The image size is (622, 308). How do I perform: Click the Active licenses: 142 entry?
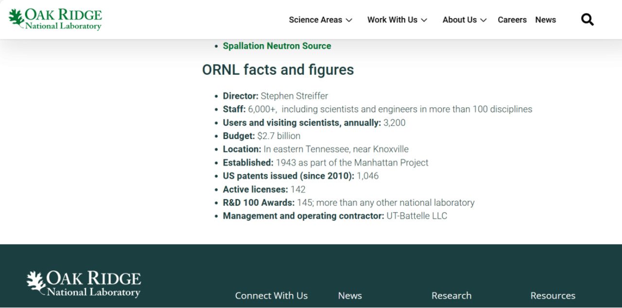[x=264, y=189]
